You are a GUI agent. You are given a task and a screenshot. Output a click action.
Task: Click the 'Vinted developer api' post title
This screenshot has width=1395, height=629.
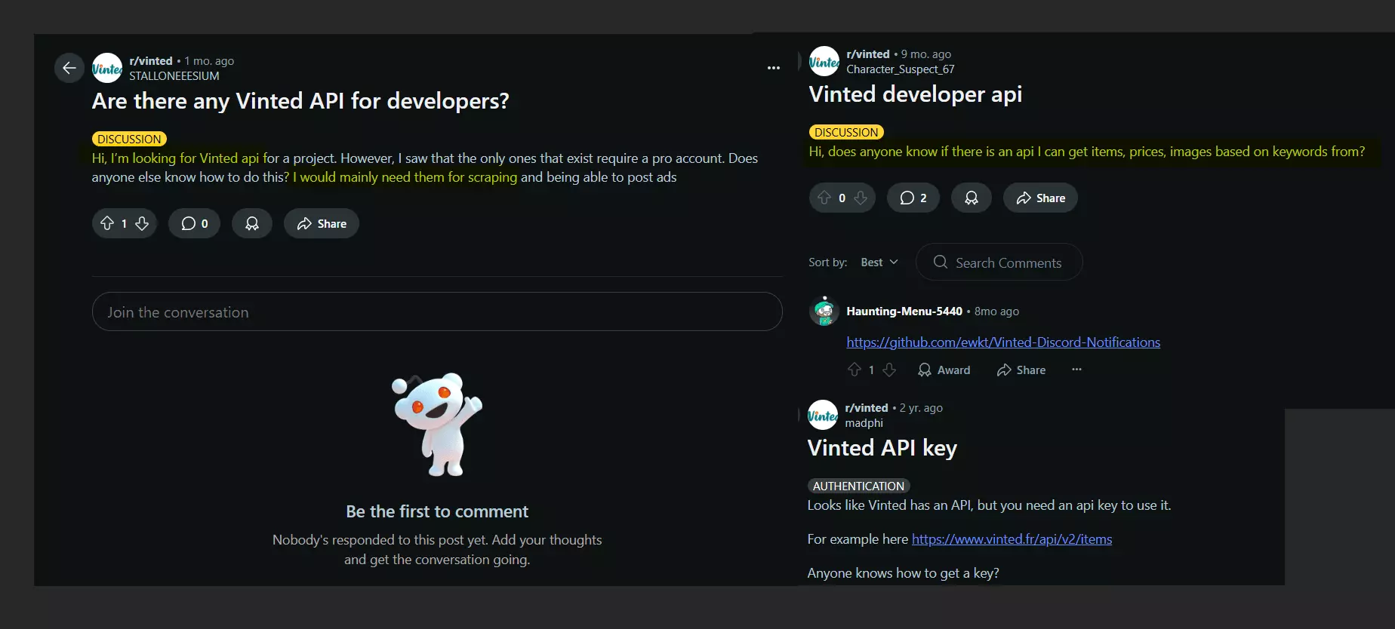(916, 94)
